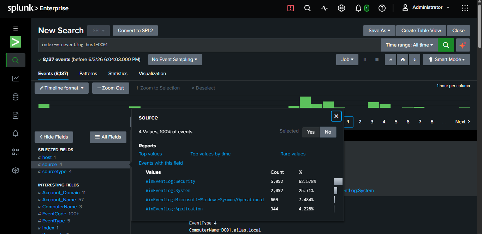Go to results page 2

(360, 122)
